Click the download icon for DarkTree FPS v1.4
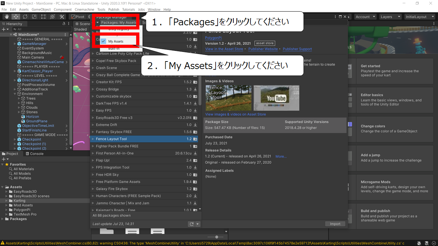The height and width of the screenshot is (246, 438). 195,104
